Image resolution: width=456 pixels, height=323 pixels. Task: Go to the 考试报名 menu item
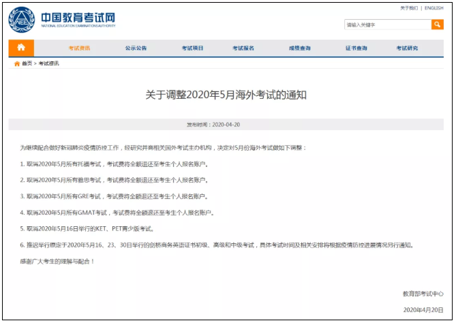[243, 48]
